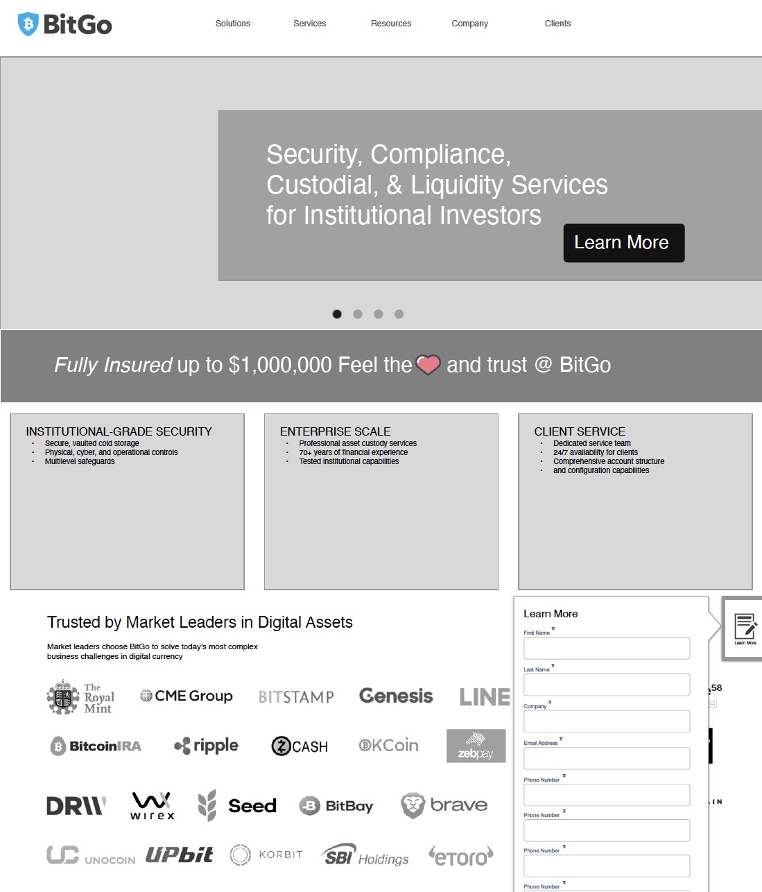Focus the First Name field
This screenshot has height=892, width=762.
pyautogui.click(x=607, y=648)
